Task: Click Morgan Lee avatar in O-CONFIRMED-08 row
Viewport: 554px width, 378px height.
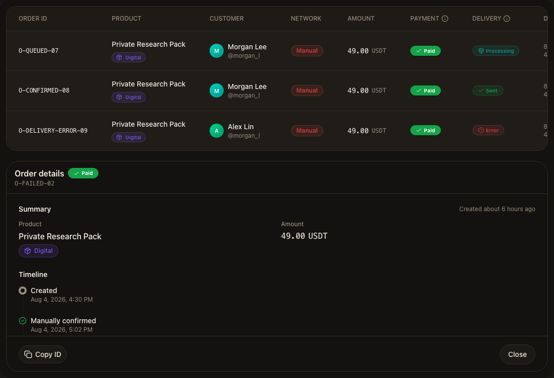Action: [217, 91]
